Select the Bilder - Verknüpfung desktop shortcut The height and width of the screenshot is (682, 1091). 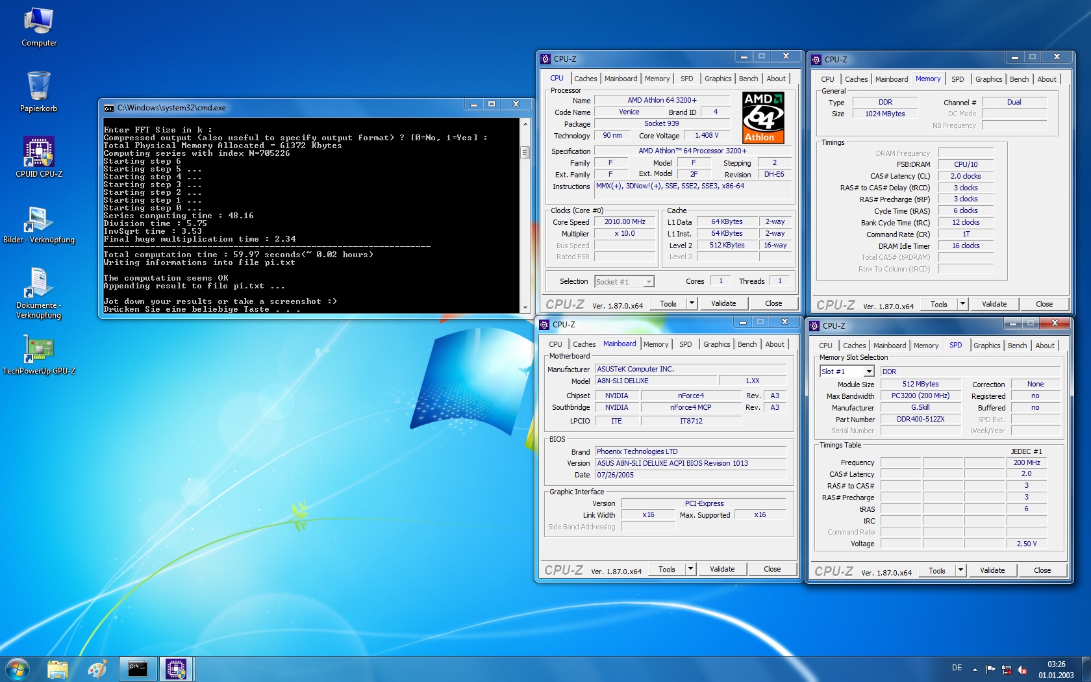coord(39,224)
